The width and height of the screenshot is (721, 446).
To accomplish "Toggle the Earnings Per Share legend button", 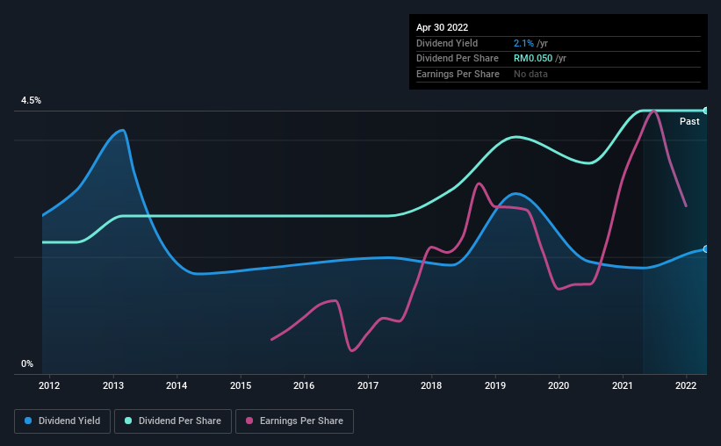I will (294, 421).
